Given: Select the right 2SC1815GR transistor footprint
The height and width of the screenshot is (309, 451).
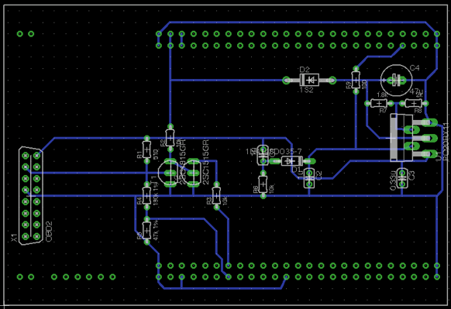Looking at the screenshot, I should 193,173.
